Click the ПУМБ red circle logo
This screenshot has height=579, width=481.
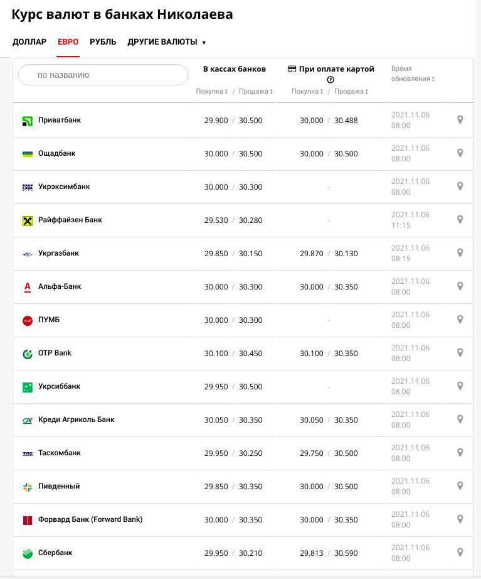click(x=28, y=320)
